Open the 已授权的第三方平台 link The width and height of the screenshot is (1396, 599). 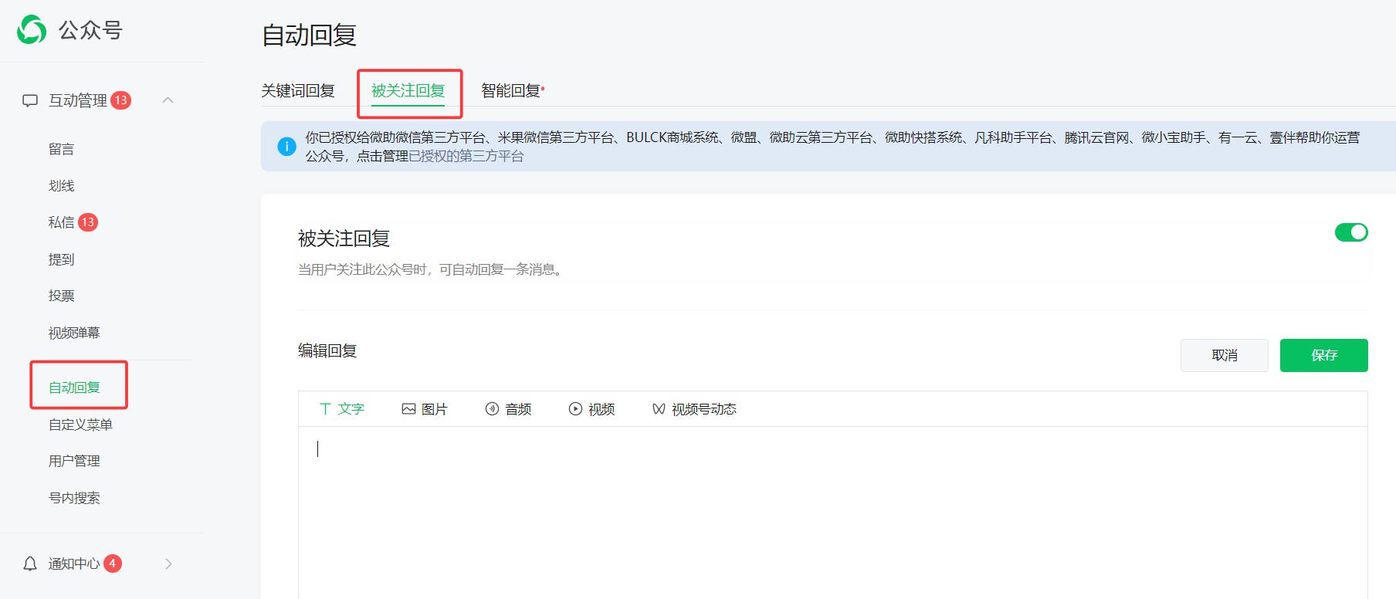tap(466, 157)
